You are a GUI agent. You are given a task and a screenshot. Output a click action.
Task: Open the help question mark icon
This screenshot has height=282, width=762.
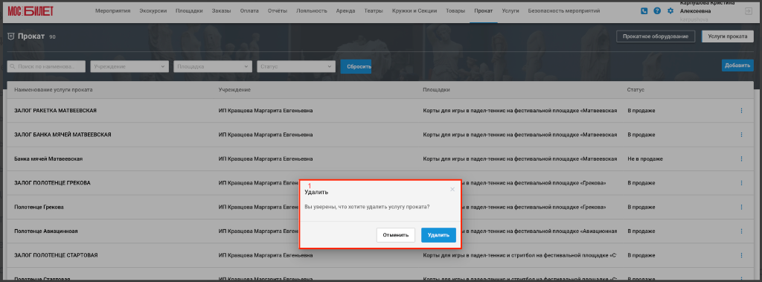click(657, 10)
